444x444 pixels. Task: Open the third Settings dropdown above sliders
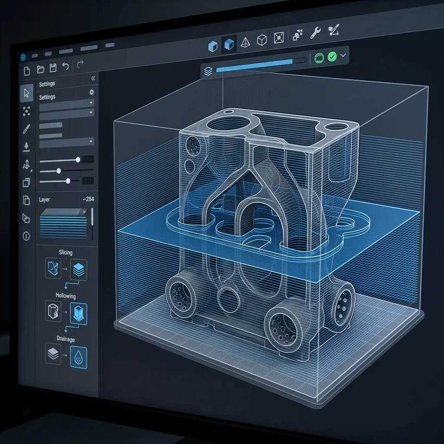coord(66,143)
